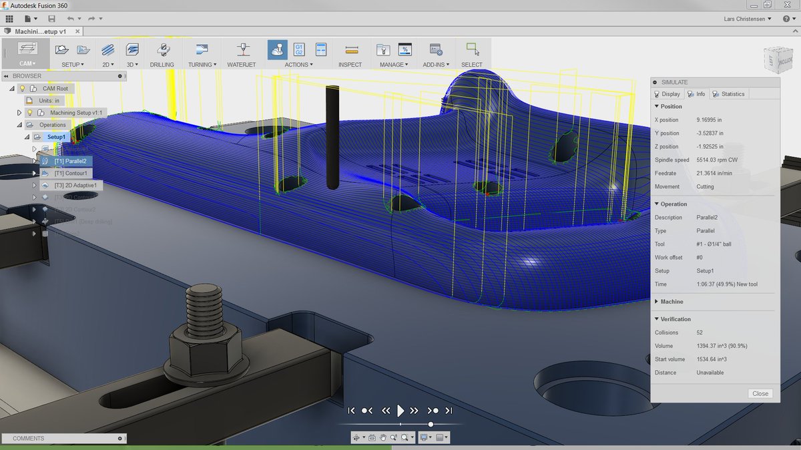Open Grid and Snaps settings icon
The width and height of the screenshot is (801, 450).
tap(440, 438)
